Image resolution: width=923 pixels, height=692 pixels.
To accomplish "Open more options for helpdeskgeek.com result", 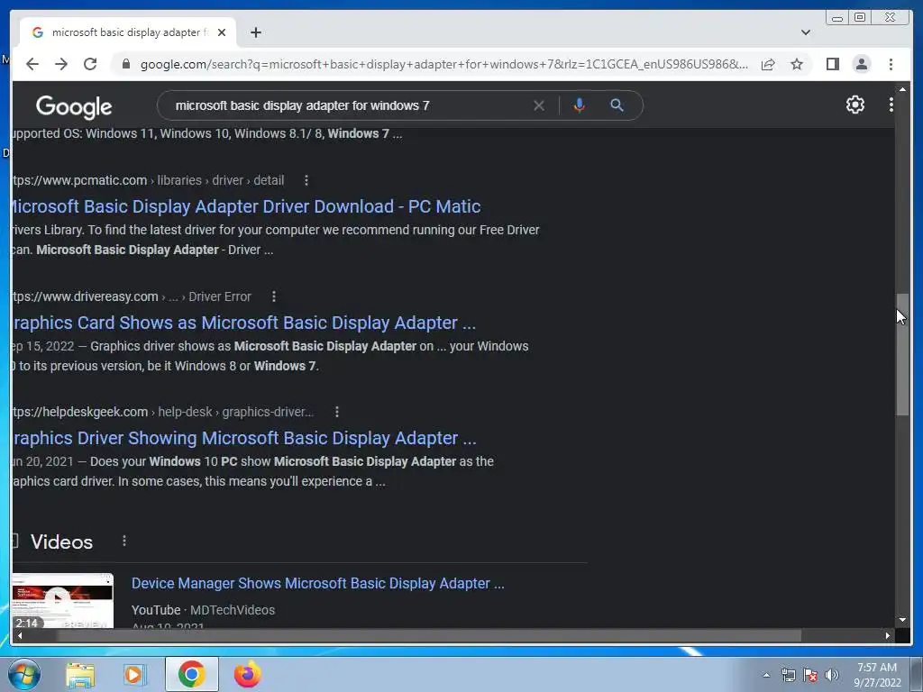I will (337, 412).
